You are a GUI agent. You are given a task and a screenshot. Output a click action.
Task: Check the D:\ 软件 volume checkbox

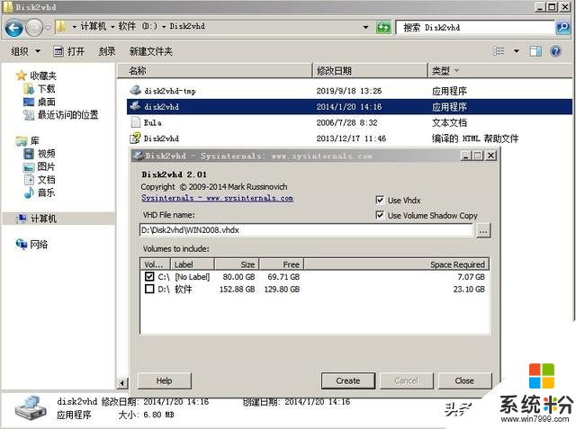click(149, 289)
